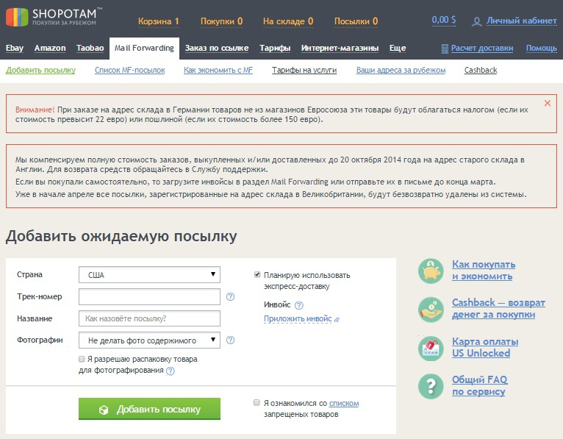
Task: Open the Amazon tab
Action: [x=50, y=48]
